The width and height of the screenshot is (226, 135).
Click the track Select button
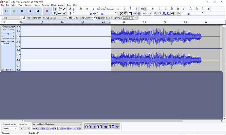coord(9,70)
